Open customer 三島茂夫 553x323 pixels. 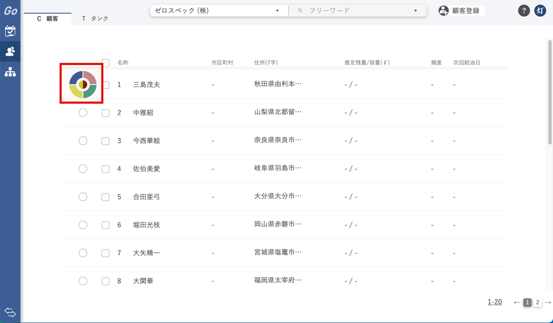147,85
